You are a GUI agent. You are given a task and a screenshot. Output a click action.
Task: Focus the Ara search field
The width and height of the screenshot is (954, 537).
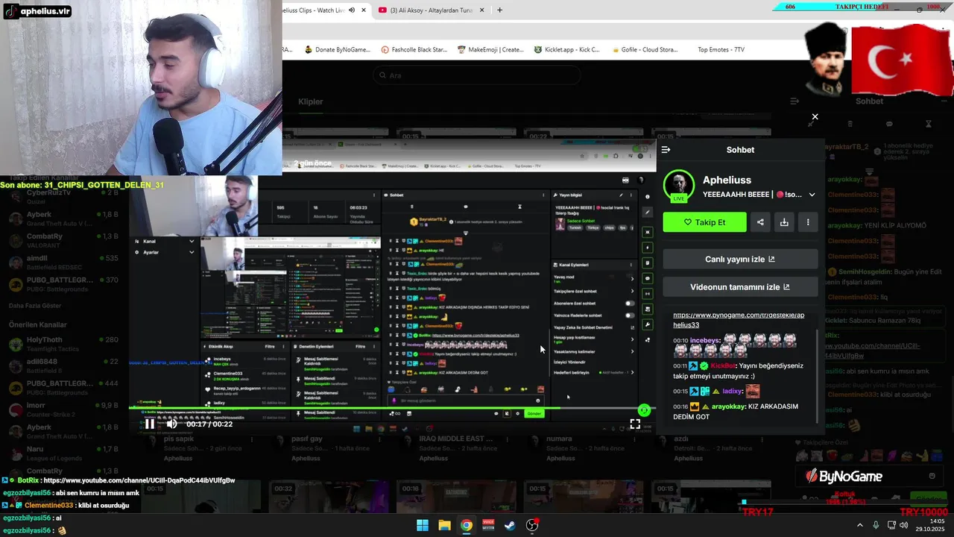[x=477, y=75]
